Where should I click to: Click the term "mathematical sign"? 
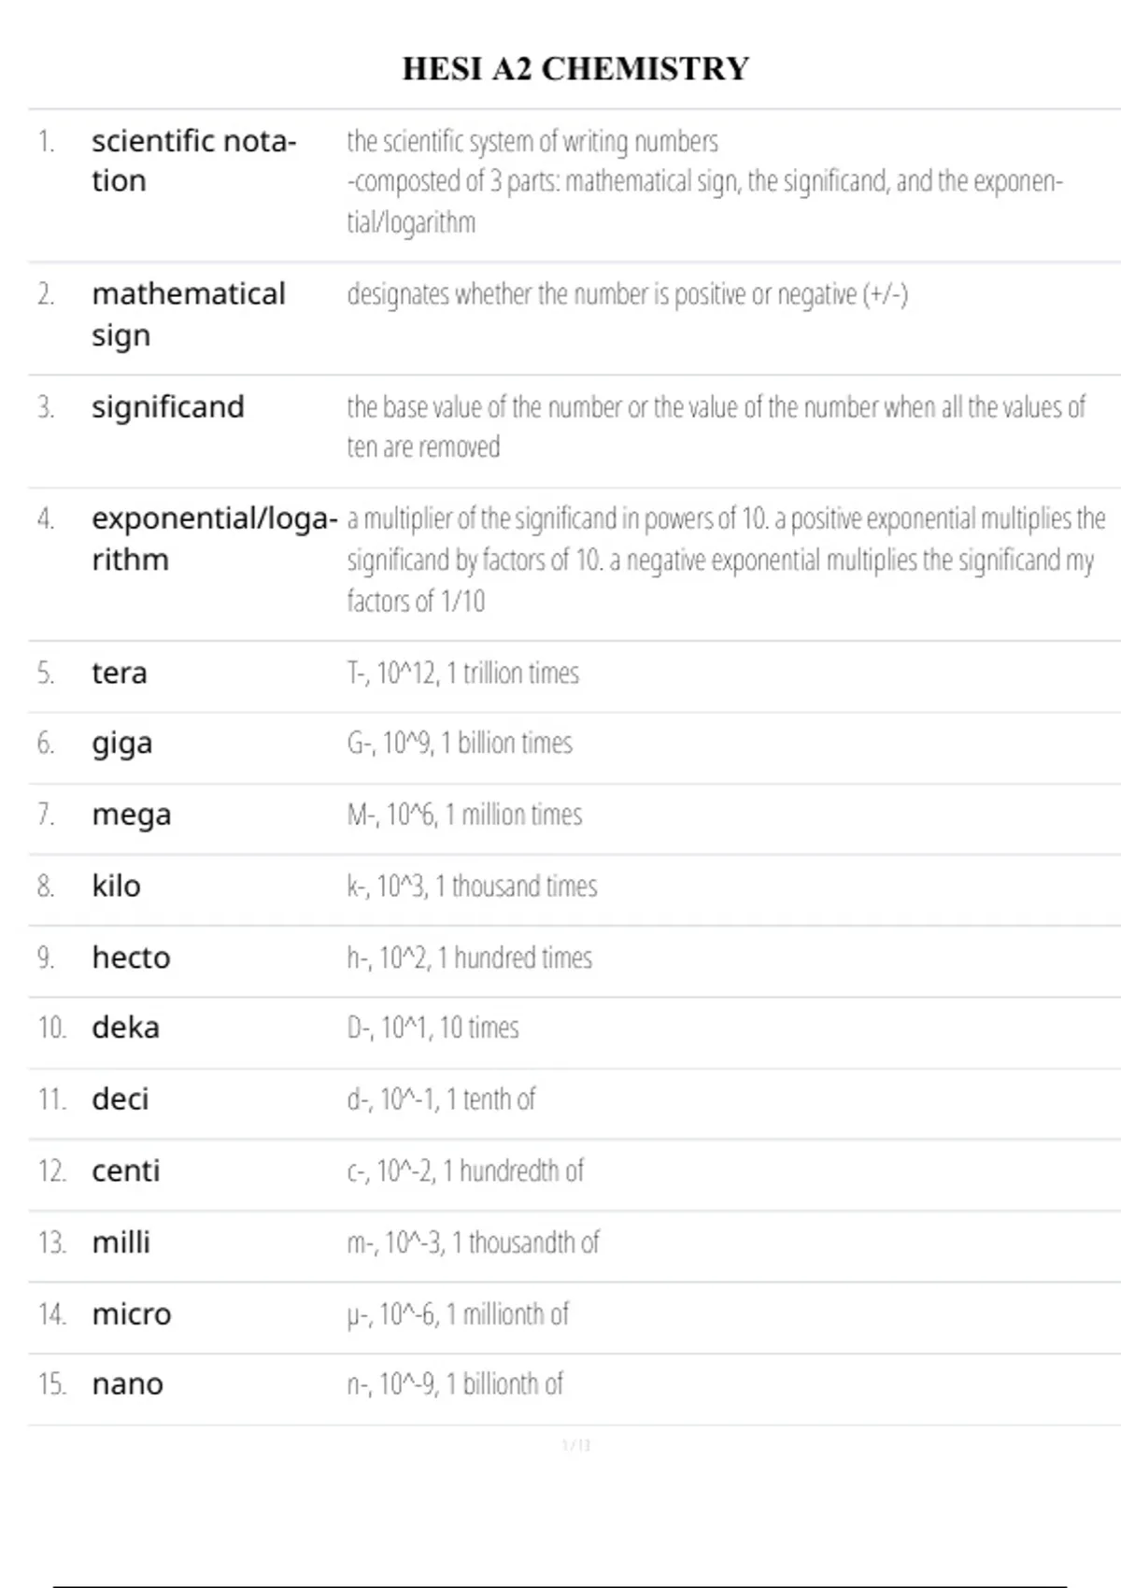tap(188, 314)
